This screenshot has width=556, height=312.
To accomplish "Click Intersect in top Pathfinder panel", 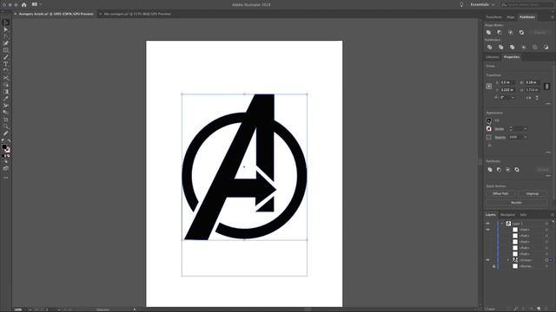I will [511, 33].
